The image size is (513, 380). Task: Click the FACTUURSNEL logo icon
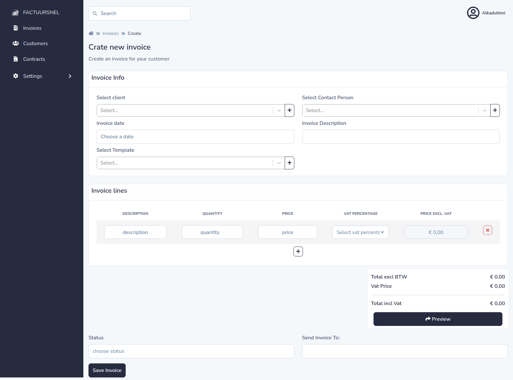click(15, 12)
